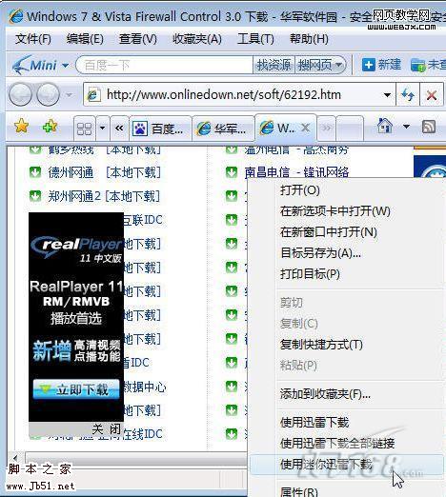This screenshot has height=497, width=446.
Task: Click the 新建 plus icon
Action: (x=369, y=65)
